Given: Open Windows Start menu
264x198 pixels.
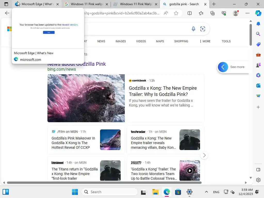Looking at the screenshot, I should [75, 192].
